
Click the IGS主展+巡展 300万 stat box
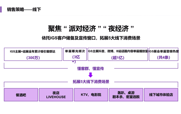click(33, 54)
